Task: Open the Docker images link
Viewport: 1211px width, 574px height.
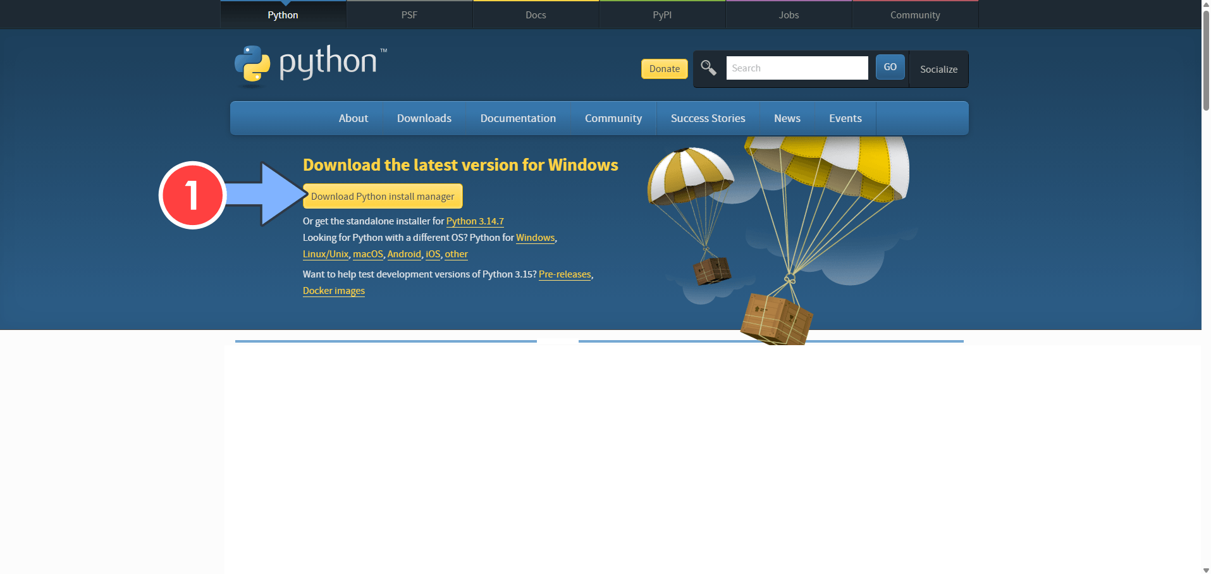Action: [334, 291]
